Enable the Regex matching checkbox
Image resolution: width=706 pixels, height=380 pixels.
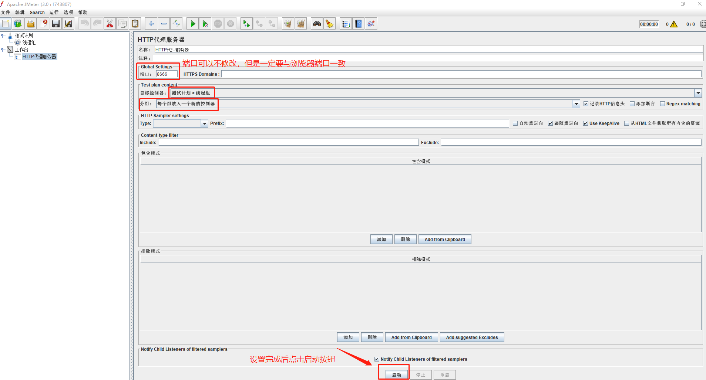662,104
